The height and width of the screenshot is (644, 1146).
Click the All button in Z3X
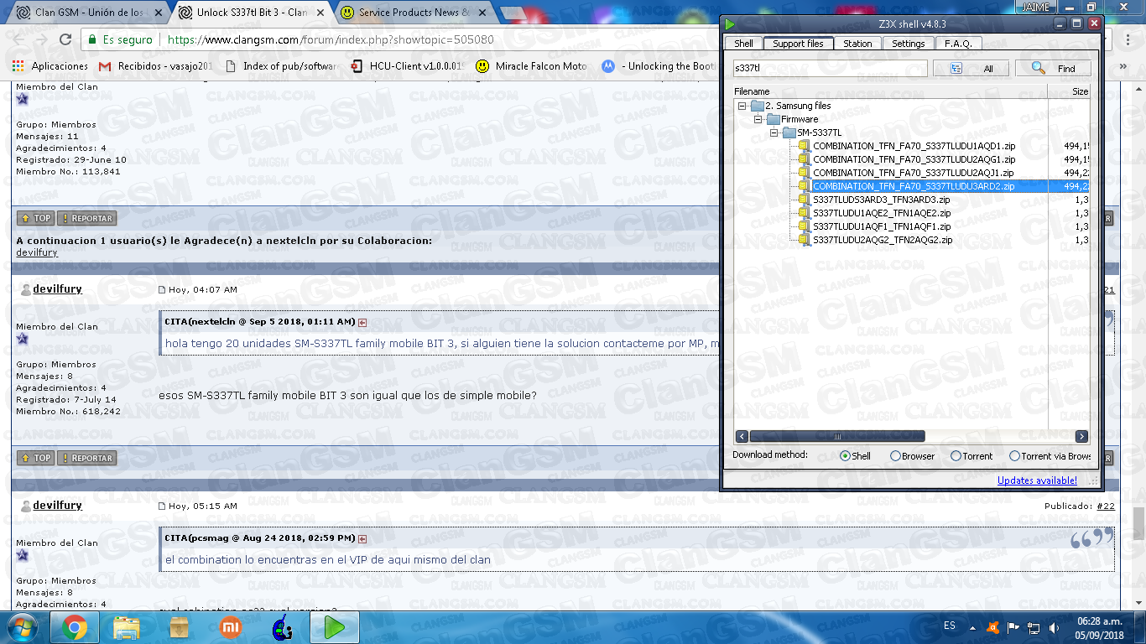[971, 69]
